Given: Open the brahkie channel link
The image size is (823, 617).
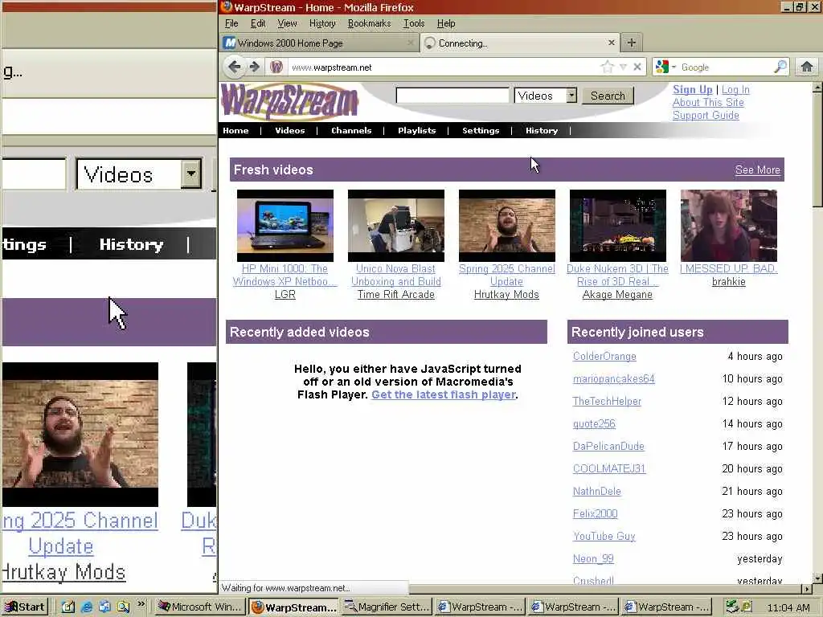Looking at the screenshot, I should (x=728, y=282).
